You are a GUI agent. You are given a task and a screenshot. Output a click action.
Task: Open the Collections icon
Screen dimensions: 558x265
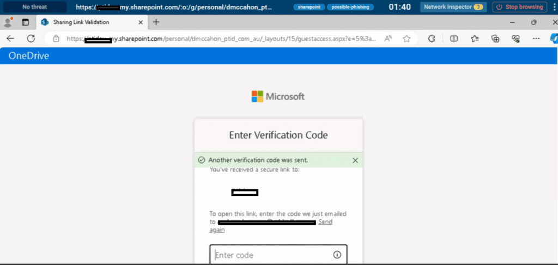click(495, 39)
